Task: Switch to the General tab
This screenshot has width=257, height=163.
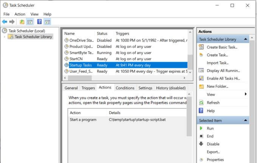Action: coord(71,88)
